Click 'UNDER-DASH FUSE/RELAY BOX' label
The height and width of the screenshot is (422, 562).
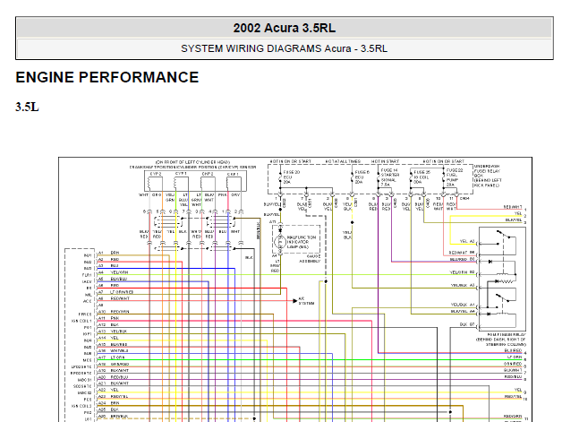pos(488,176)
